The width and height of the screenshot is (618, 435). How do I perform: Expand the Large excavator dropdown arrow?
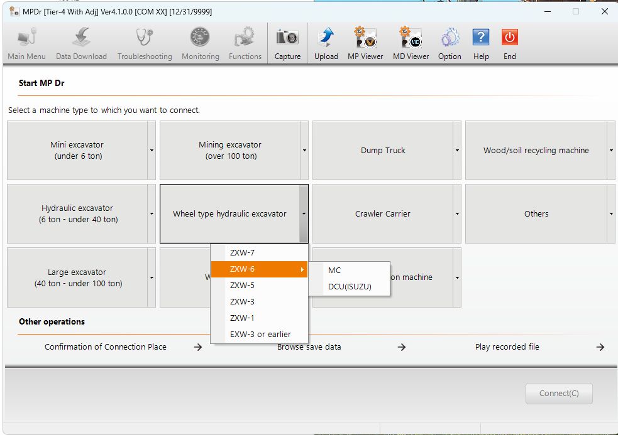click(x=152, y=277)
